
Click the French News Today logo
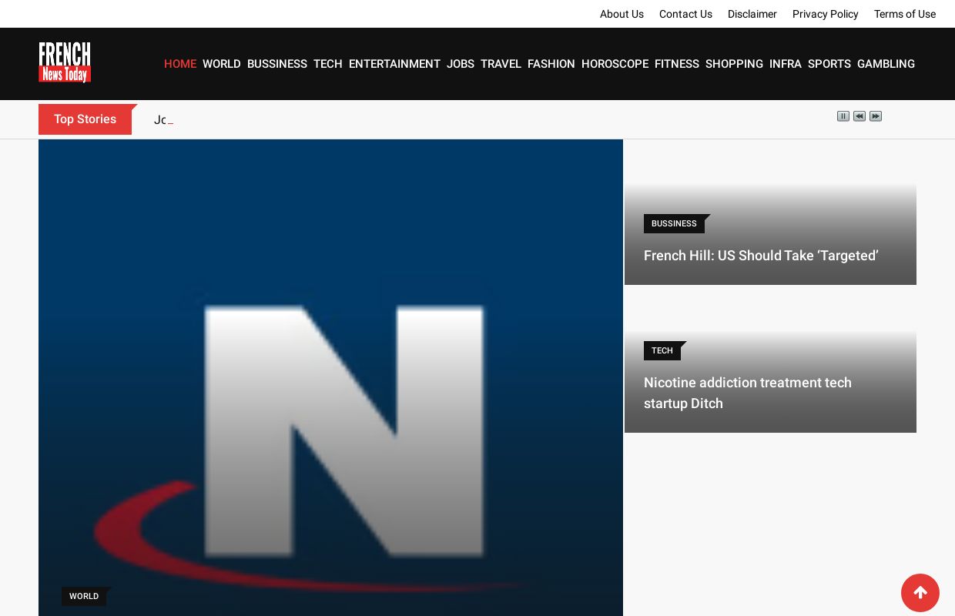point(65,62)
